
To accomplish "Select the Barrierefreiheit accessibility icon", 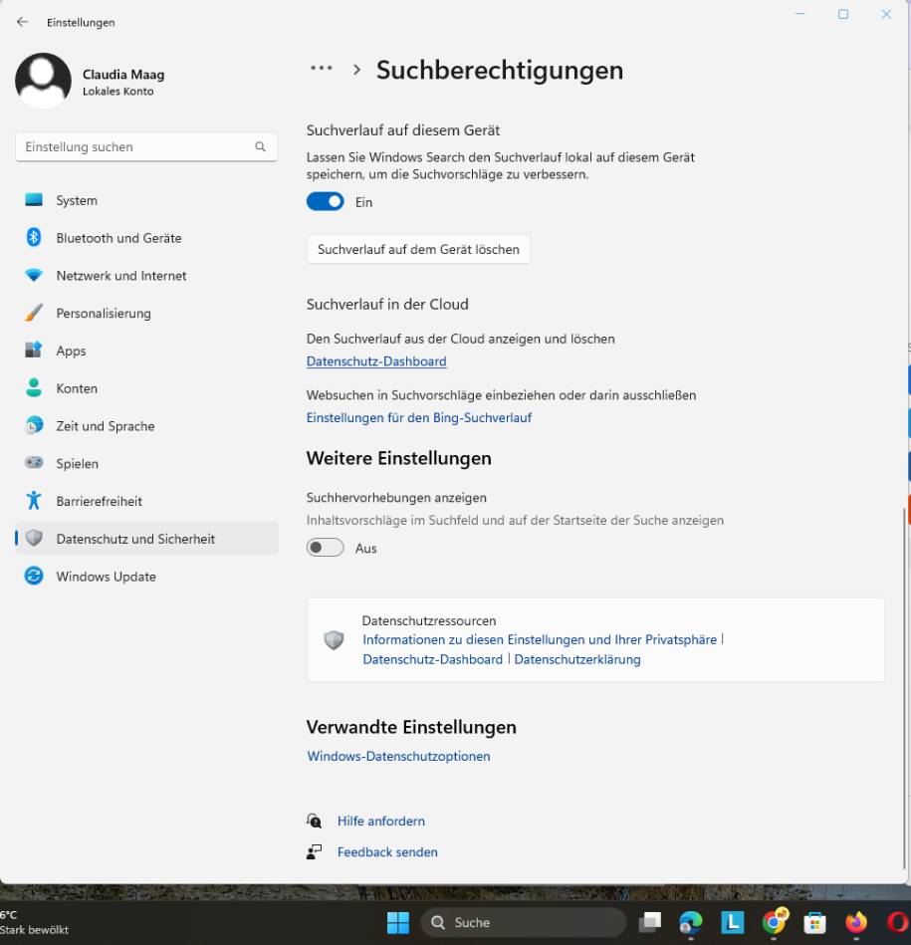I will tap(35, 501).
